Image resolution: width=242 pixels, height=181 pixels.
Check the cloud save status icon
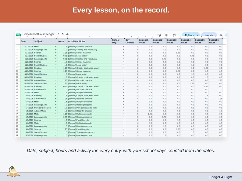click(x=68, y=34)
